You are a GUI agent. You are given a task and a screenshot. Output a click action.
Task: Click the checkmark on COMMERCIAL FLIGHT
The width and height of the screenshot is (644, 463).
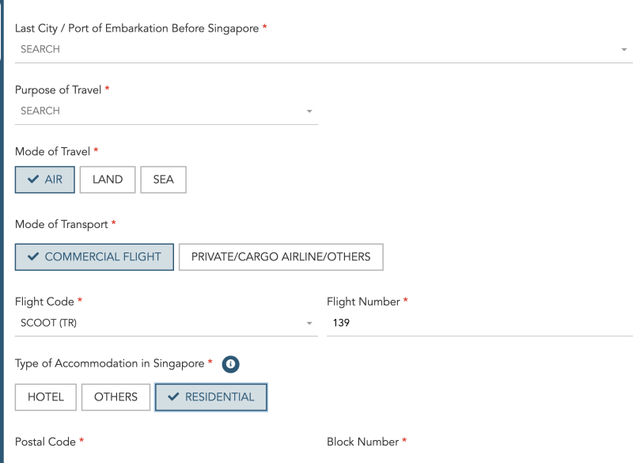tap(33, 257)
